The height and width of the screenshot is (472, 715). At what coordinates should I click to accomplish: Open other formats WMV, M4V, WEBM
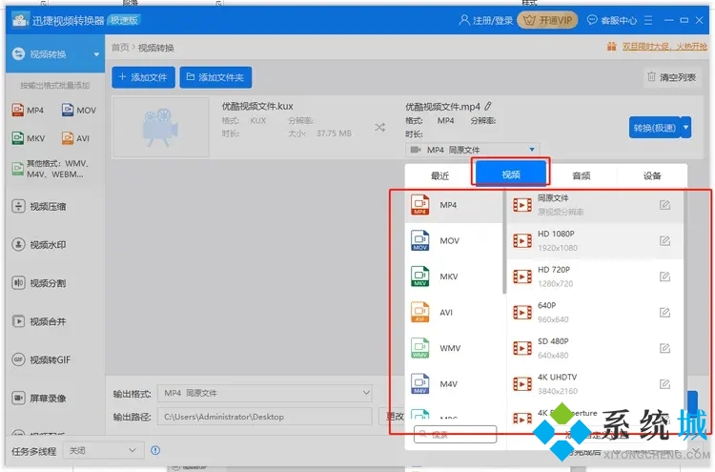(51, 169)
